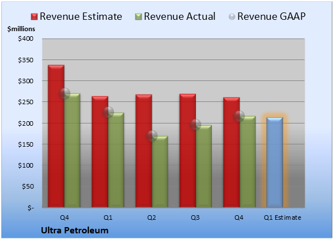The width and height of the screenshot is (333, 239).
Task: Click the '$200' y-axis label
Action: [x=25, y=123]
